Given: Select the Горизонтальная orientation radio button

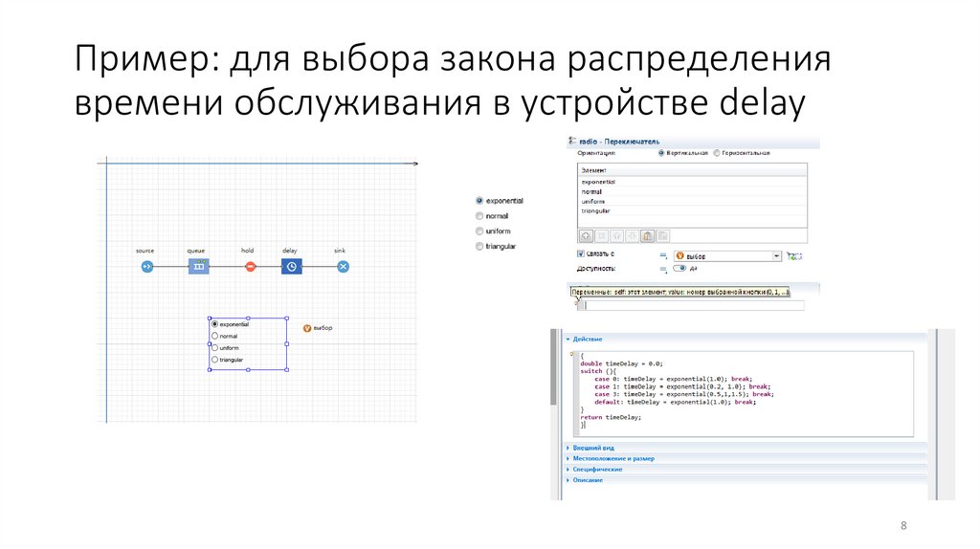Looking at the screenshot, I should click(716, 153).
